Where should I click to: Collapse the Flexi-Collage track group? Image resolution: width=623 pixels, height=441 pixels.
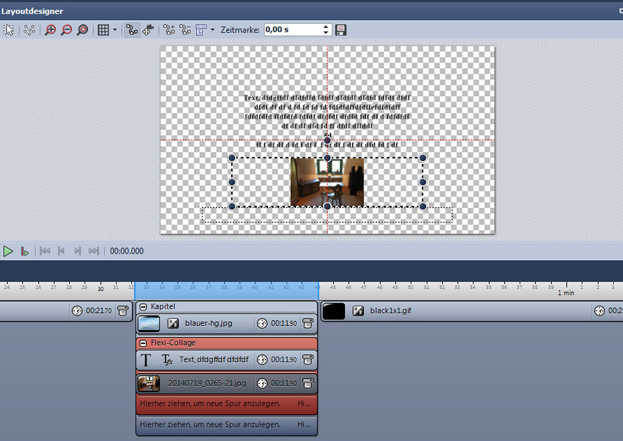143,343
